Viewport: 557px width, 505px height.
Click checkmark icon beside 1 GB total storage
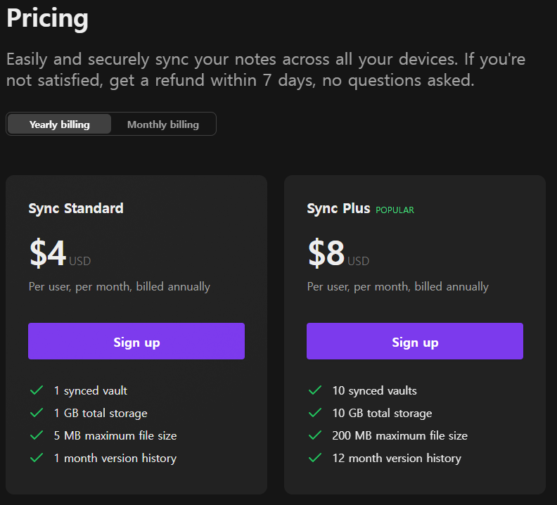pyautogui.click(x=37, y=413)
